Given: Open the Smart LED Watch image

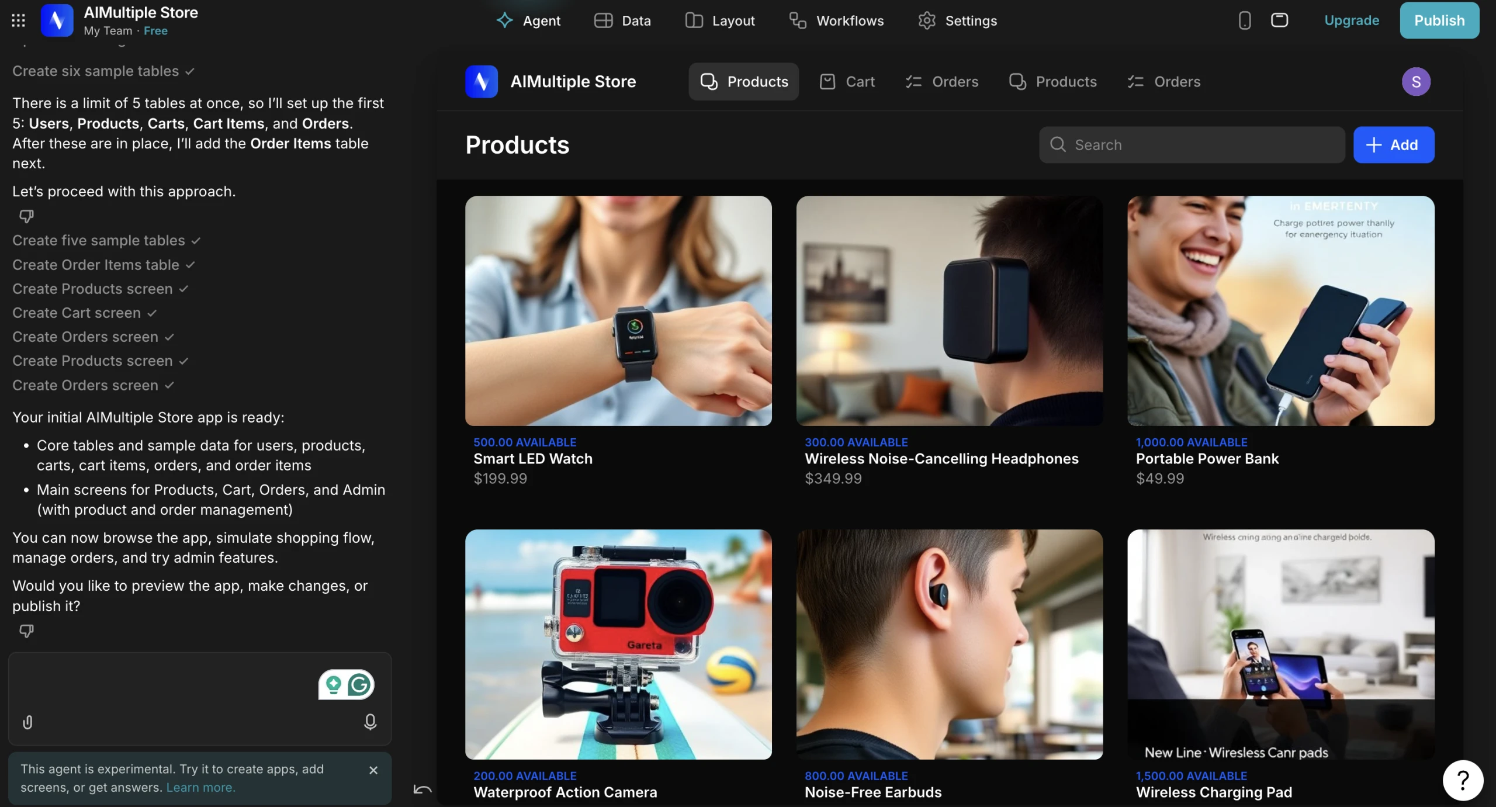Looking at the screenshot, I should (x=618, y=311).
